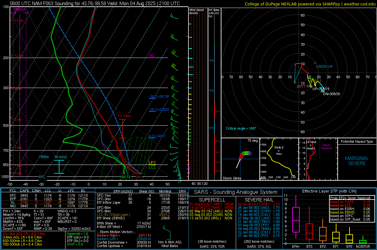
Task: Click the Effective Layer STP (with CIN) title
Action: pyautogui.click(x=329, y=191)
